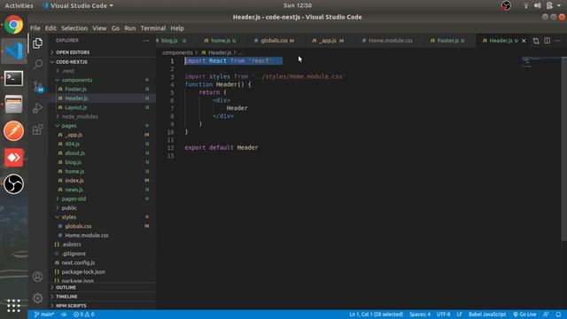The width and height of the screenshot is (567, 319).
Task: Launch Google Chrome from the dock
Action: point(14,25)
